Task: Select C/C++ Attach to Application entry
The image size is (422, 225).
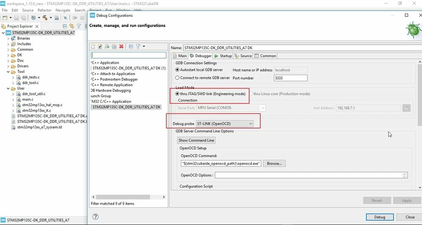Action: (x=113, y=74)
